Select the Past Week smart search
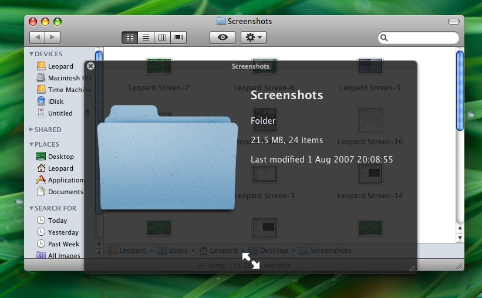 tap(58, 243)
